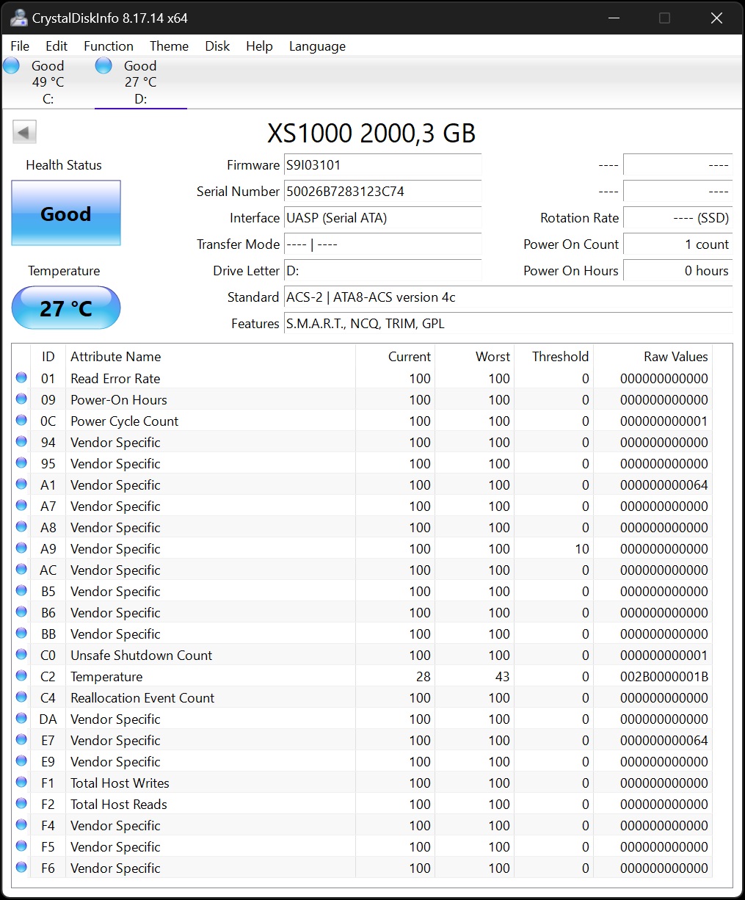Click the Worst column header
The image size is (745, 900).
pyautogui.click(x=475, y=357)
